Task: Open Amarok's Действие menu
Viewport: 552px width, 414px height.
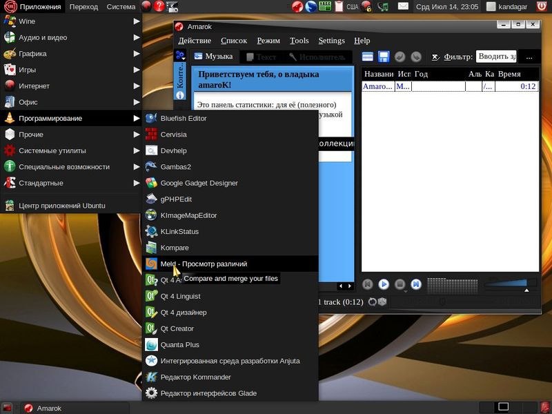Action: pos(195,41)
